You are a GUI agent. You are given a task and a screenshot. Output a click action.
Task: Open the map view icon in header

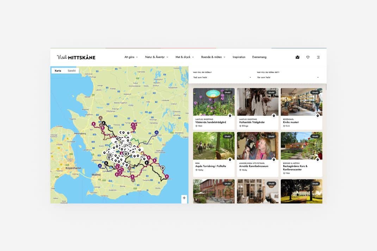(297, 57)
